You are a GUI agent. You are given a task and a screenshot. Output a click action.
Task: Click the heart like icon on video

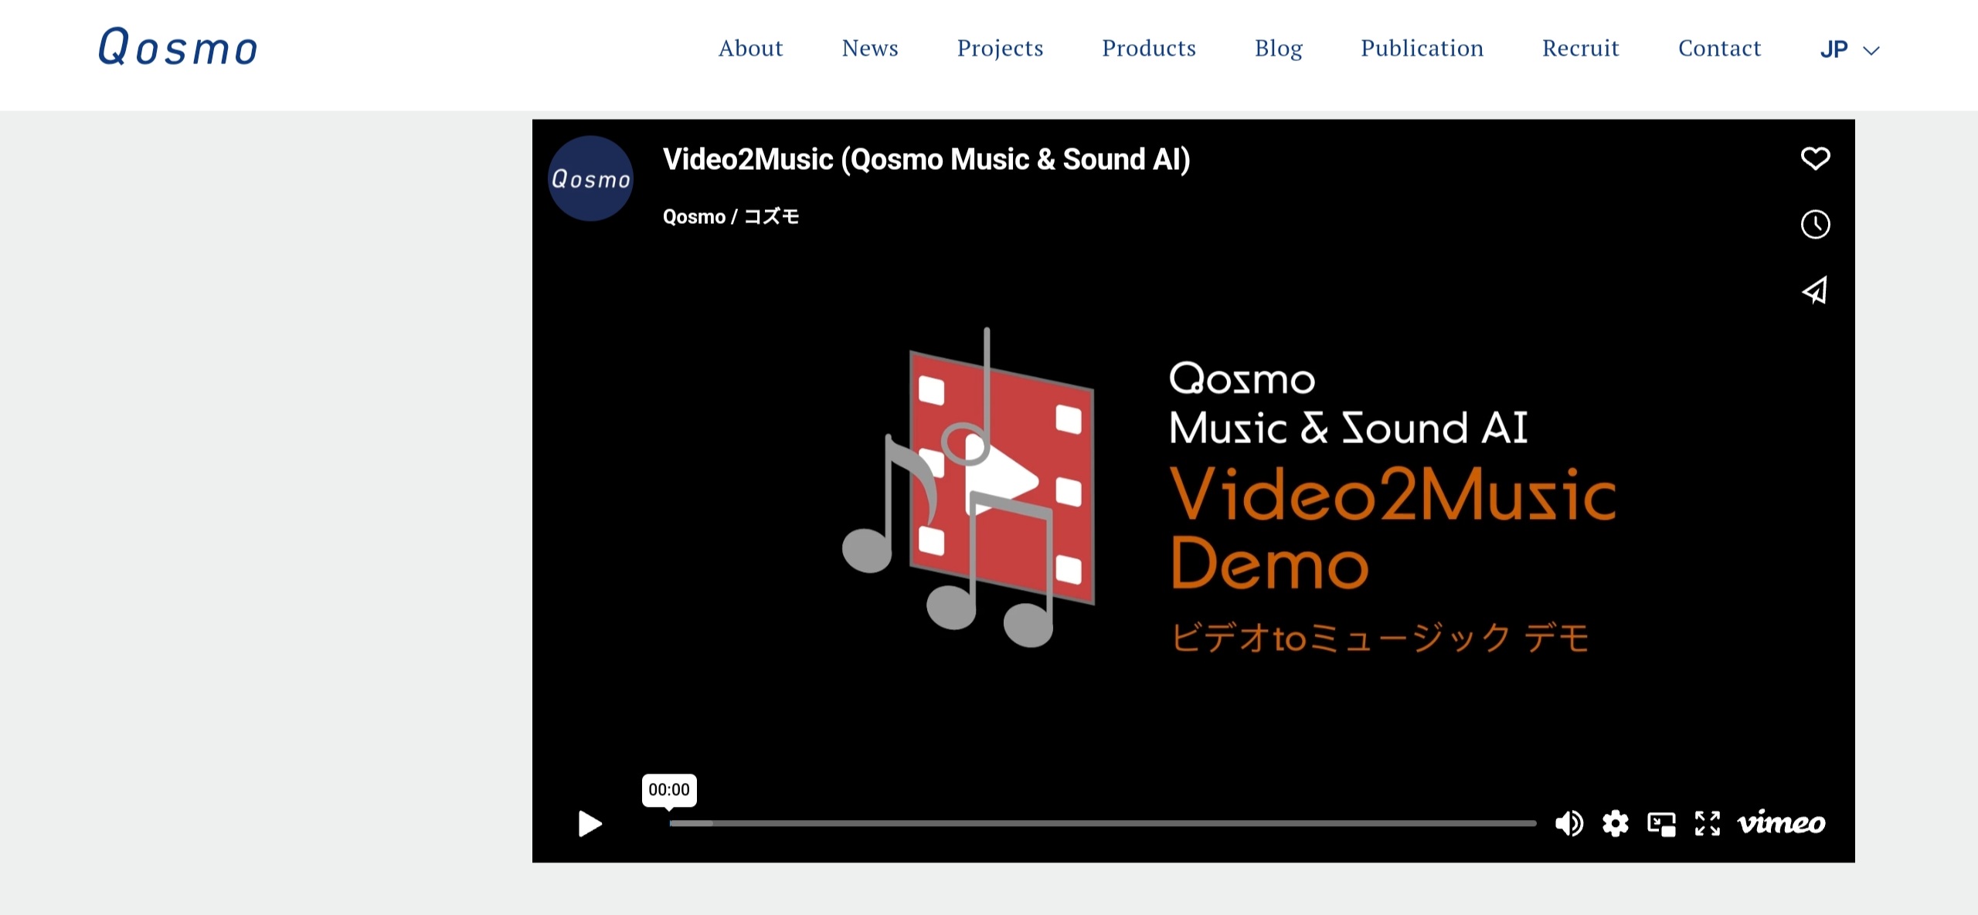point(1815,158)
